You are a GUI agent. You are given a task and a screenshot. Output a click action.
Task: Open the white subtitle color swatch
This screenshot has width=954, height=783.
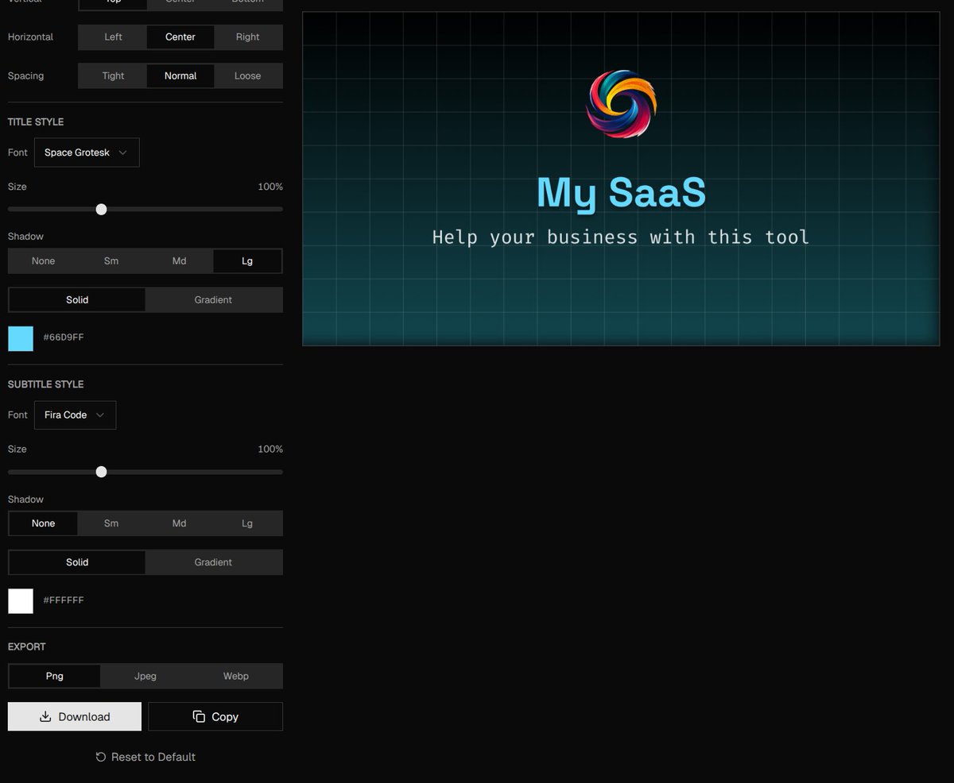coord(21,600)
